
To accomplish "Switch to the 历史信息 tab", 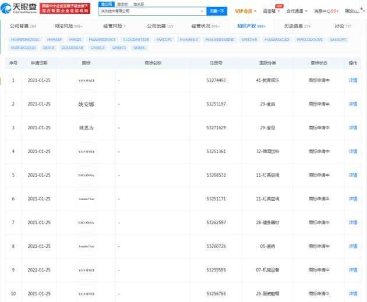I will click(297, 26).
